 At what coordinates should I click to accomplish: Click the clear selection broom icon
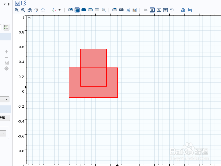135,10
